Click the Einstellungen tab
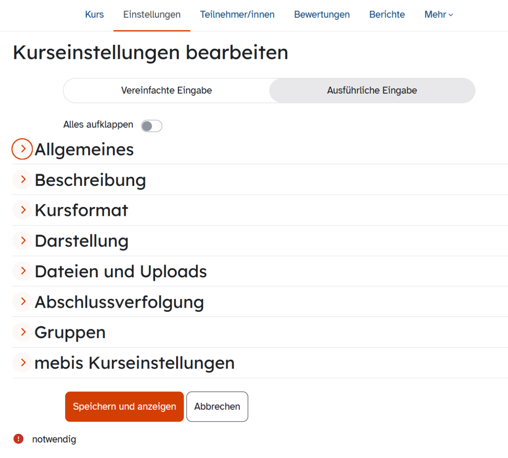The width and height of the screenshot is (508, 458). click(x=152, y=15)
